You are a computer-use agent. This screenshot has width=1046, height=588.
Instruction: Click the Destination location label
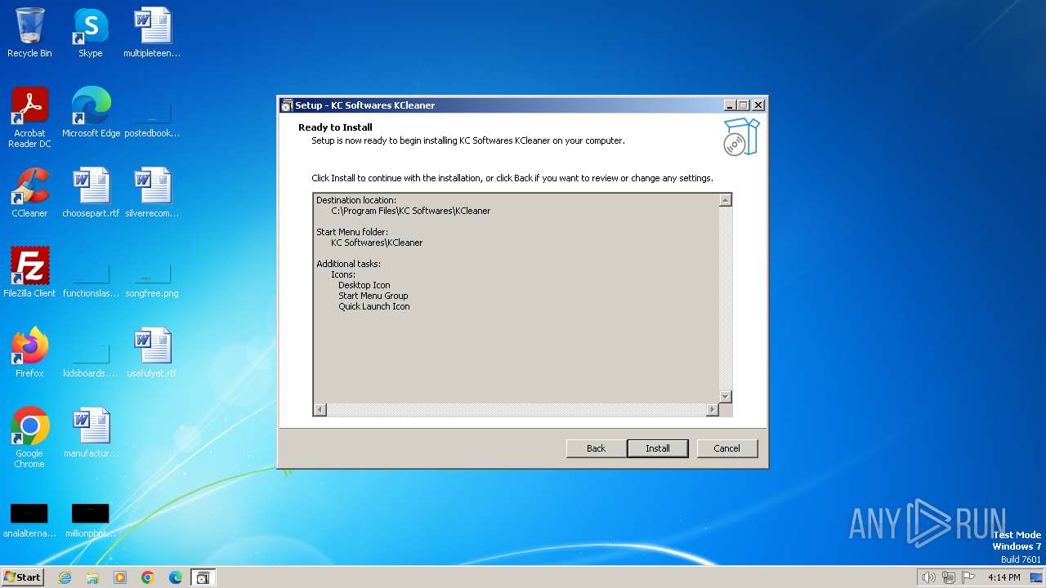pos(356,200)
